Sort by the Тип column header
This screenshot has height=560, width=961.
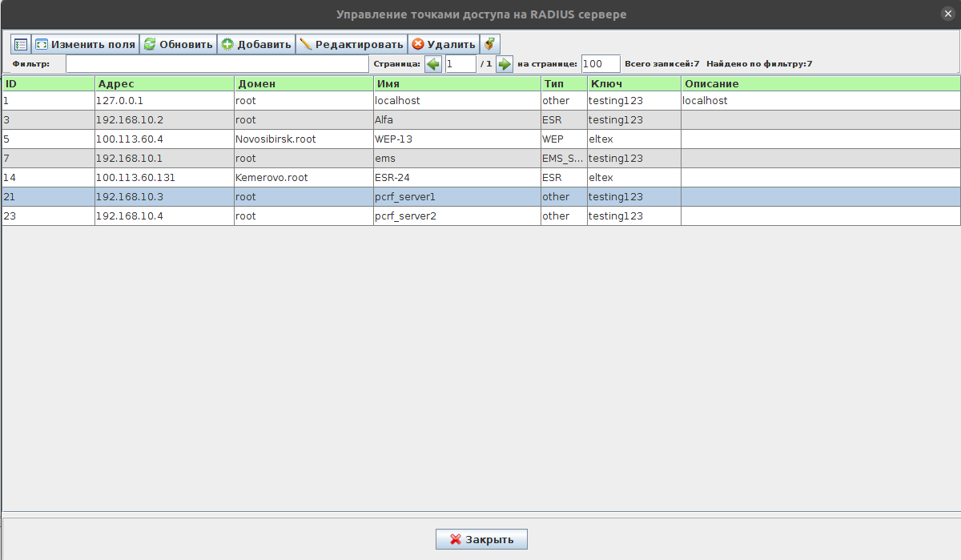click(x=564, y=83)
